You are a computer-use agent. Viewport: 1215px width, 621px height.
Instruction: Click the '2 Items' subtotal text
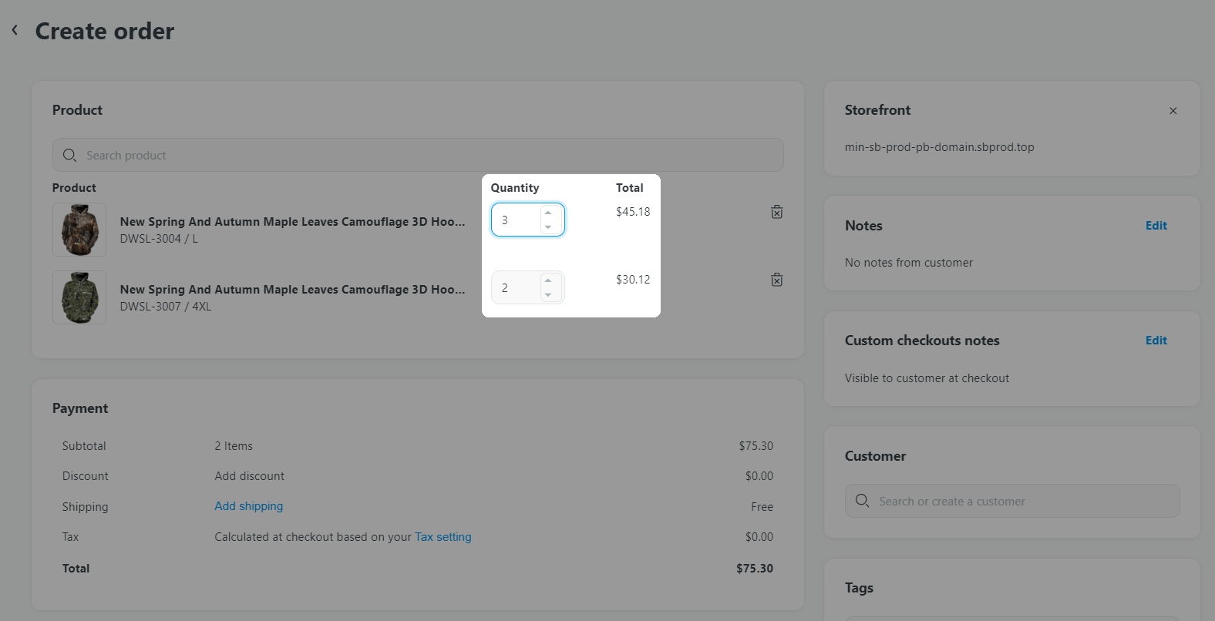[x=234, y=446]
